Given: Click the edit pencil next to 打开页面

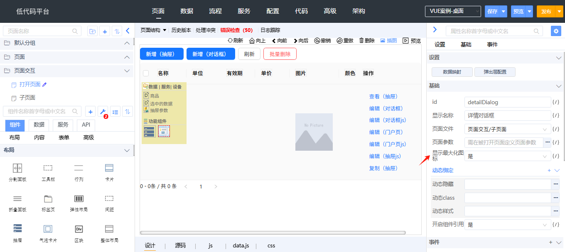Looking at the screenshot, I should pos(45,85).
